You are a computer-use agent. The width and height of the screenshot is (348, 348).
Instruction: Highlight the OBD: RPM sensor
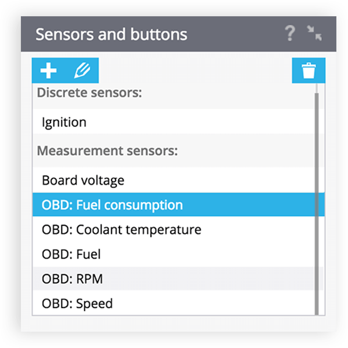click(x=173, y=278)
